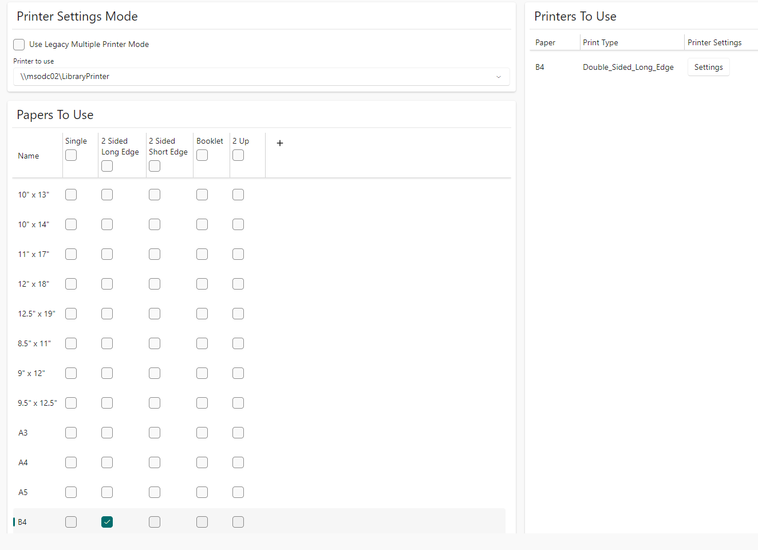Check the Single column header checkbox

click(71, 155)
